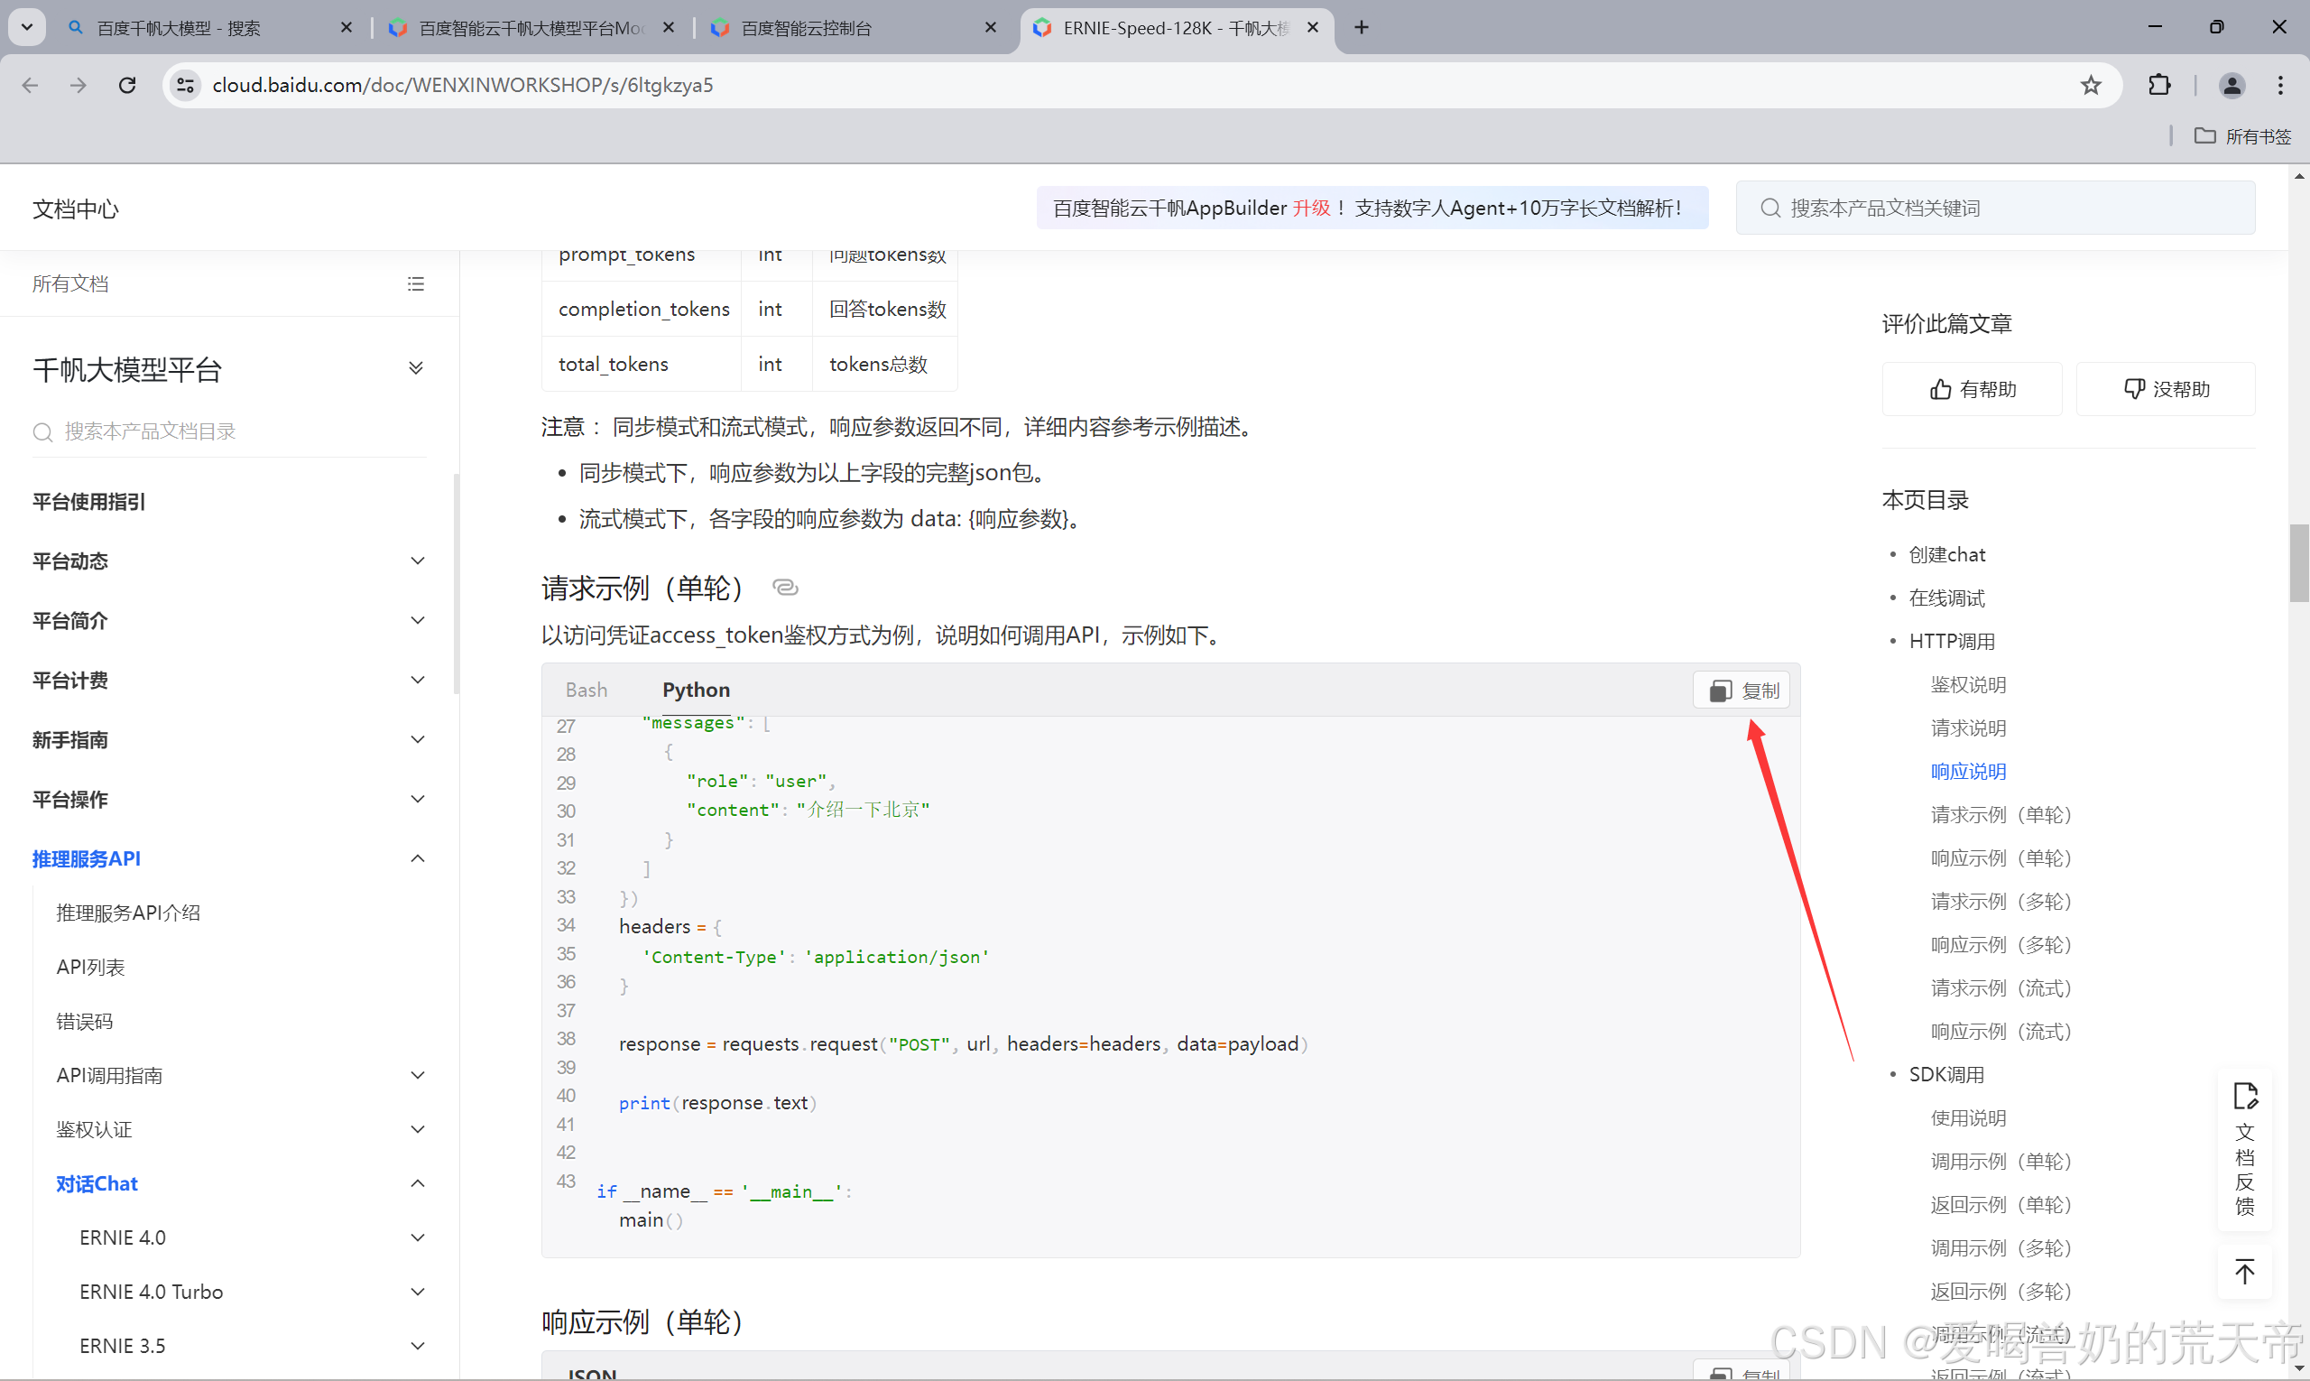Focus the 搜索本产品文档关键词 search field
This screenshot has width=2310, height=1381.
1996,208
